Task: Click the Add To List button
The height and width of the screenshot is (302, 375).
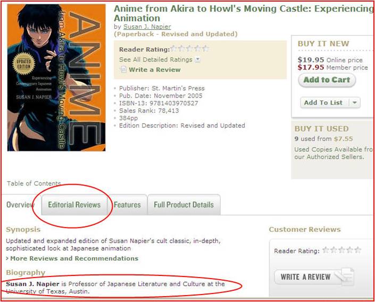Action: click(323, 103)
